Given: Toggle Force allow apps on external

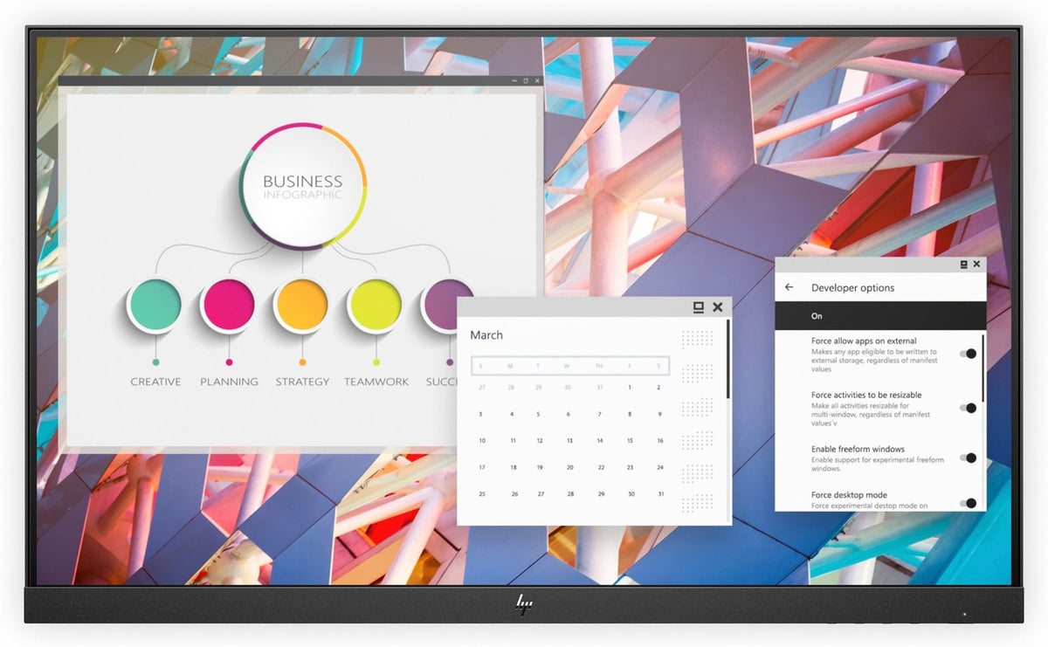Looking at the screenshot, I should coord(968,354).
